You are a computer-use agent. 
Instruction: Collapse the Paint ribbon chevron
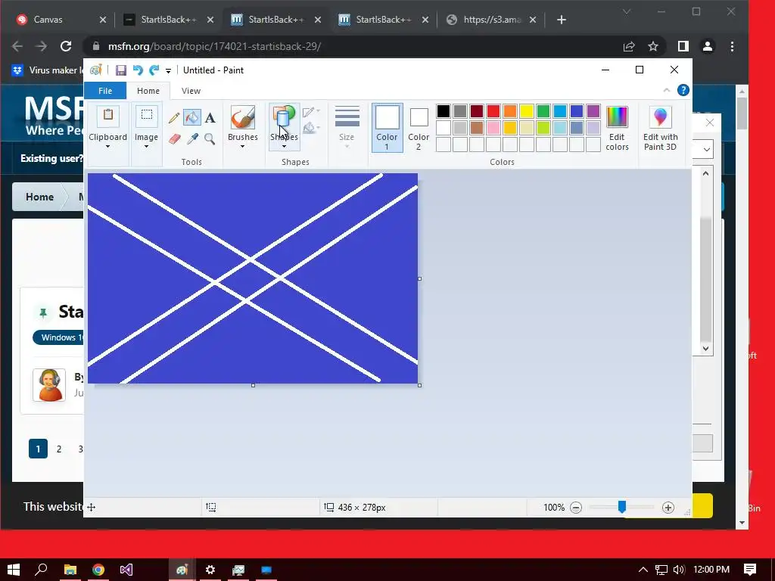[666, 90]
